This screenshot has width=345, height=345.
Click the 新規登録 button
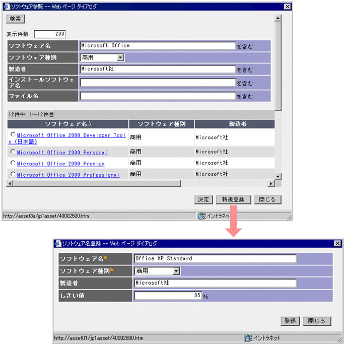tap(233, 200)
